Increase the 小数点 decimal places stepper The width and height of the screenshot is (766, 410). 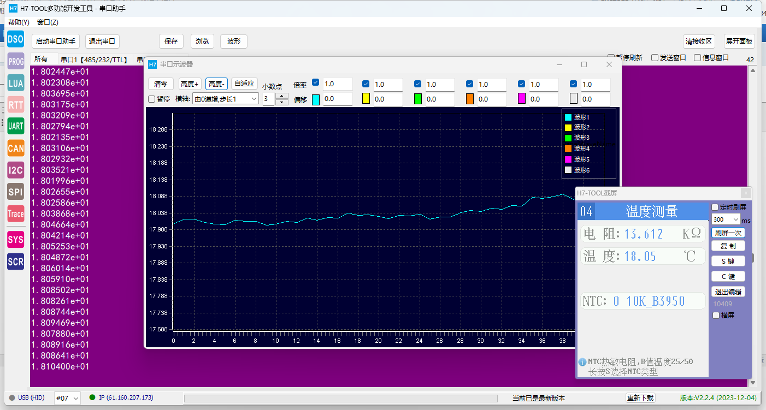point(282,96)
